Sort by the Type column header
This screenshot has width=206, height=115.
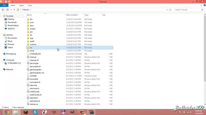[86, 15]
